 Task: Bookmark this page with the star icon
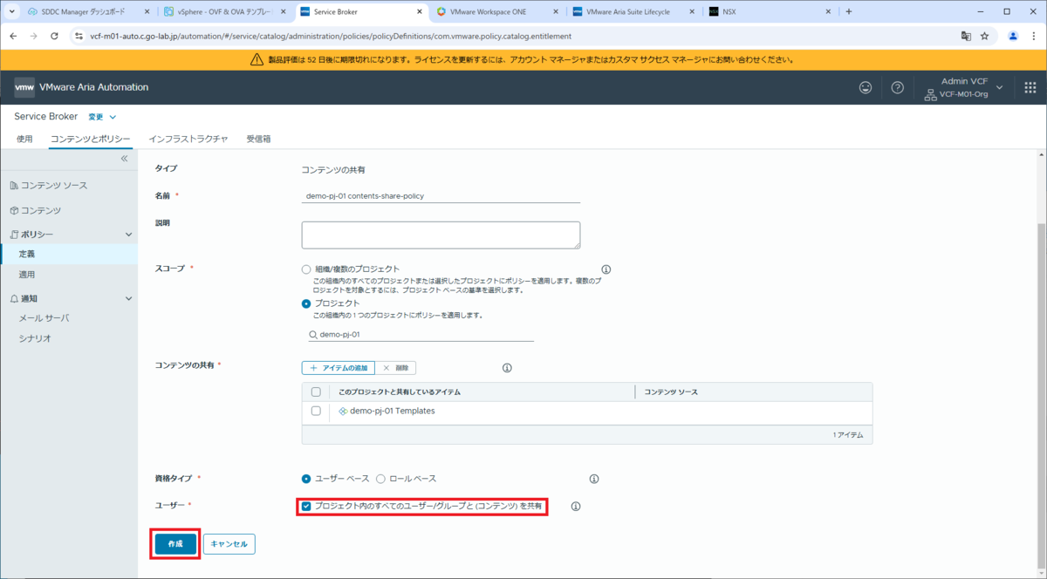(984, 36)
